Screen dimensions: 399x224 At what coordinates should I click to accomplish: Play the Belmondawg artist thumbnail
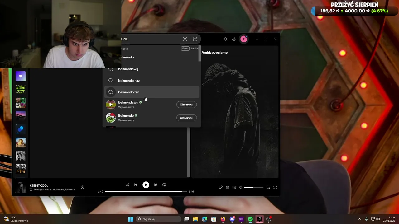point(111,105)
